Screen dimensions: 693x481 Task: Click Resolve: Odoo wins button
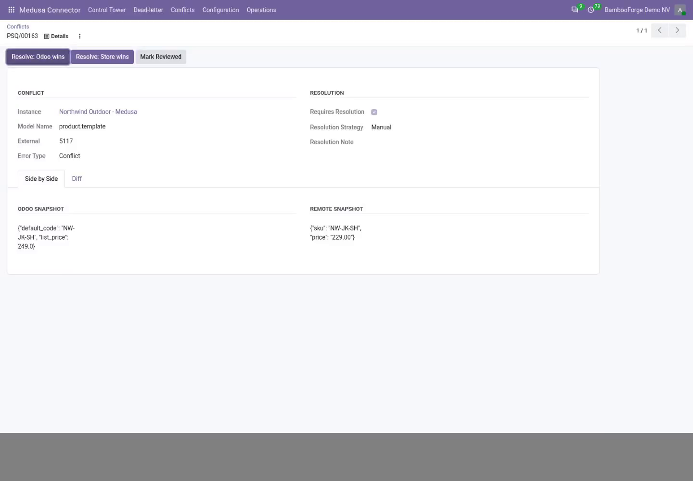(x=38, y=57)
